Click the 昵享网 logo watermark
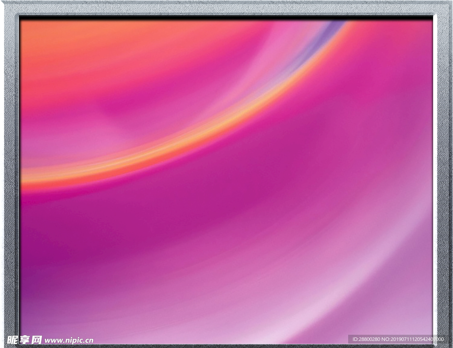 point(25,340)
